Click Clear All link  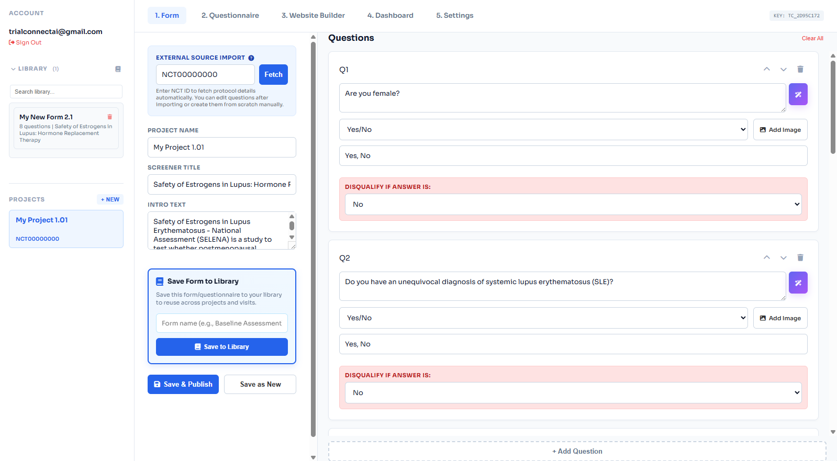812,38
